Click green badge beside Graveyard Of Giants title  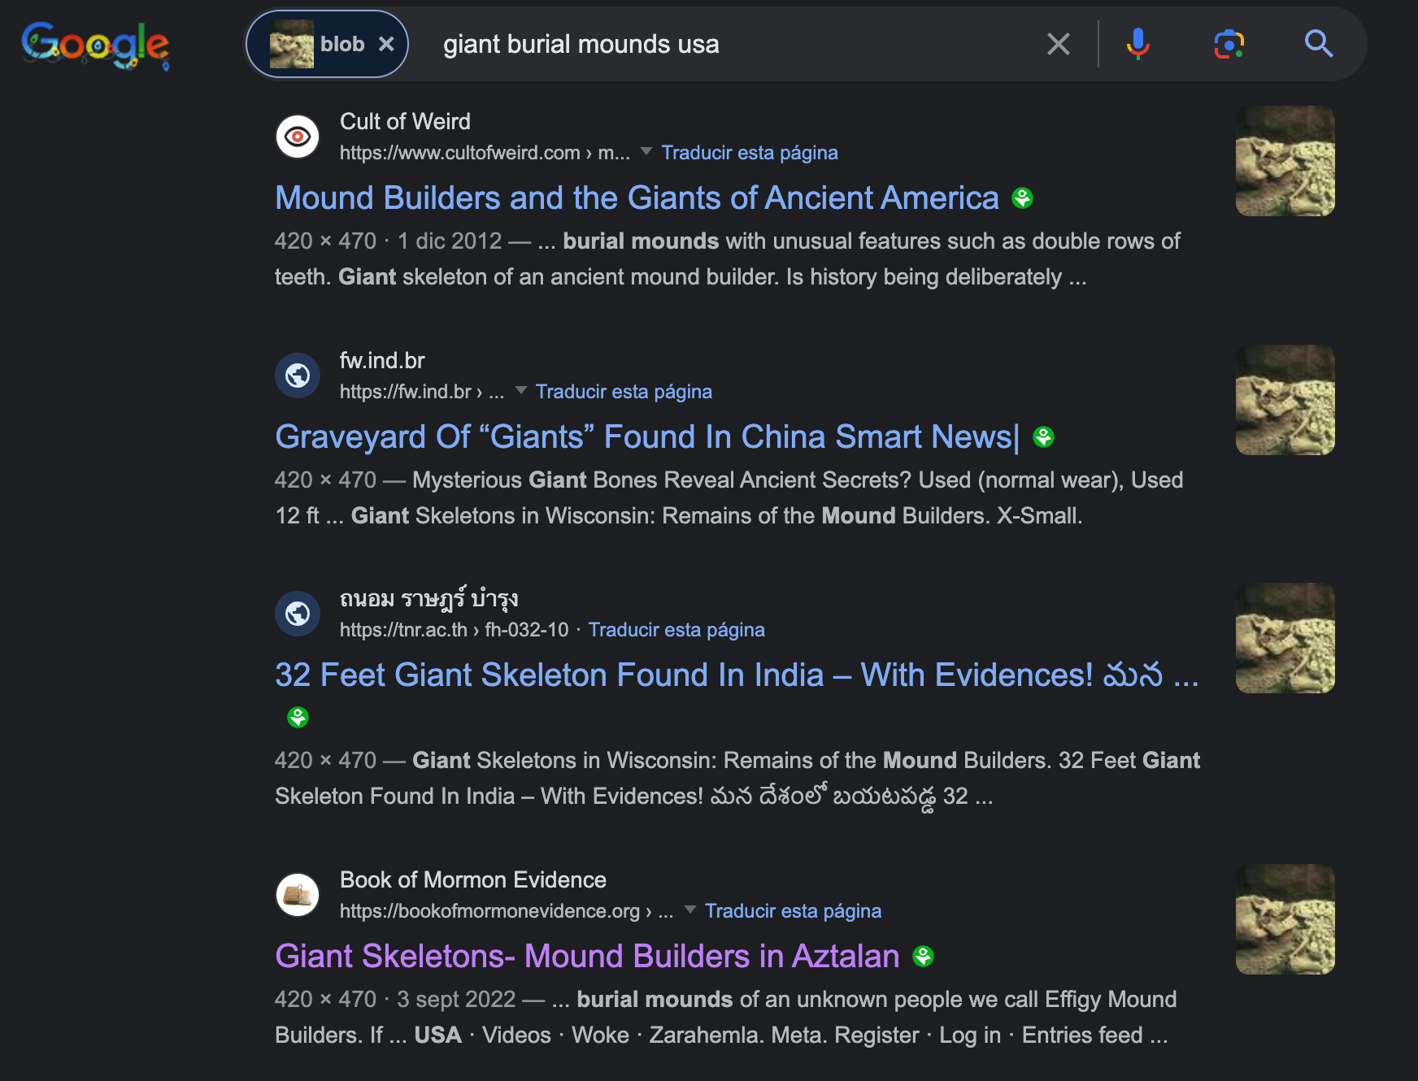pos(1043,437)
